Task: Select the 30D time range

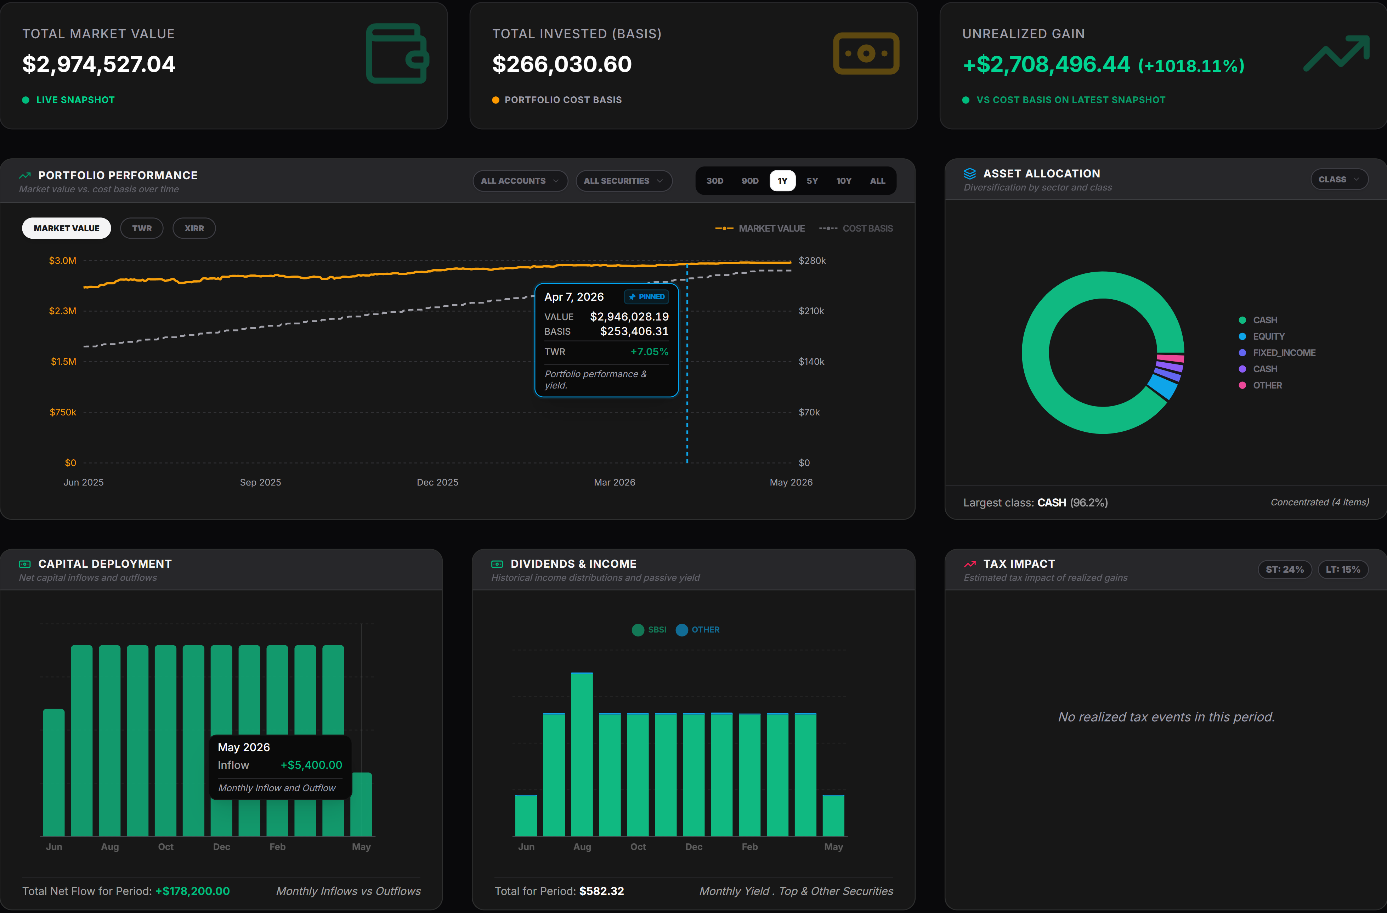Action: [714, 181]
